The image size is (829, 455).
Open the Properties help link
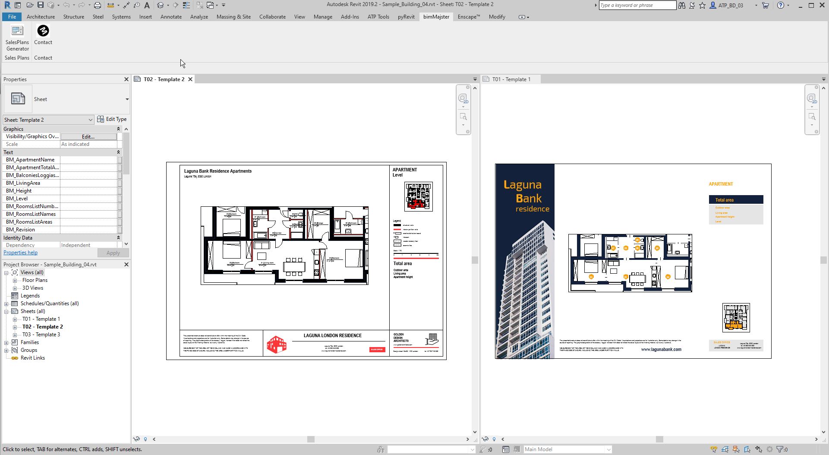tap(20, 253)
